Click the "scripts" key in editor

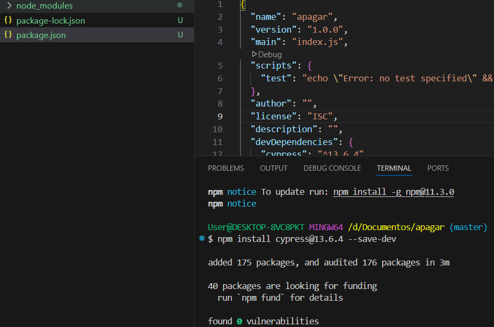(x=273, y=66)
